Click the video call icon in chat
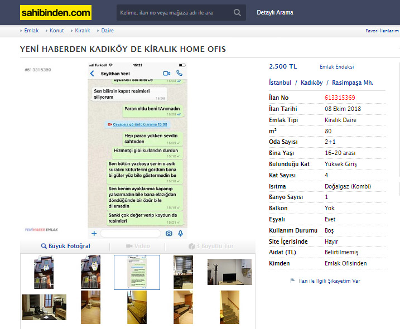The image size is (400, 329). [x=166, y=73]
